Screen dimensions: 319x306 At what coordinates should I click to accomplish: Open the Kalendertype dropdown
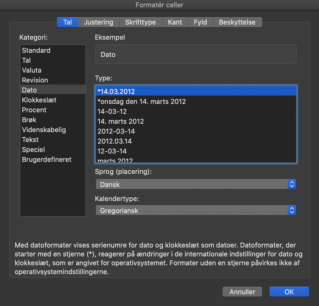tap(196, 210)
